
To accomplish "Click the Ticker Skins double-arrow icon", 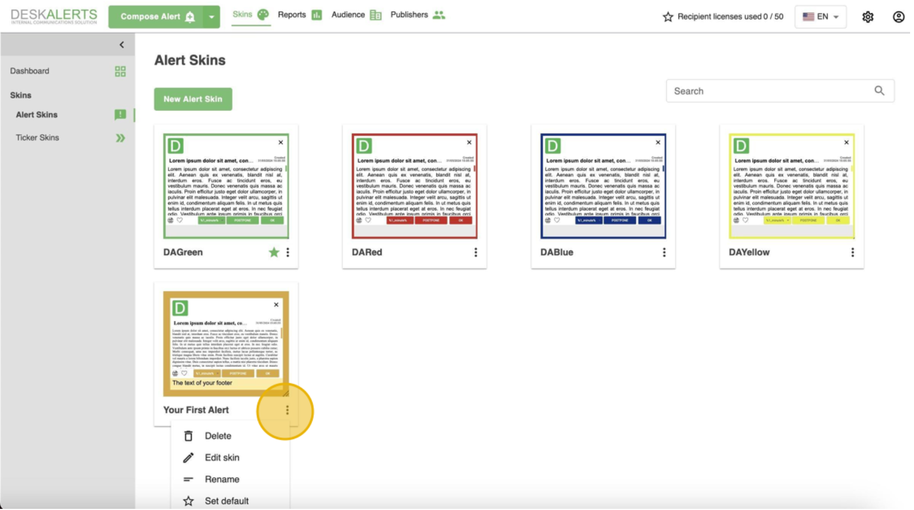I will [120, 138].
